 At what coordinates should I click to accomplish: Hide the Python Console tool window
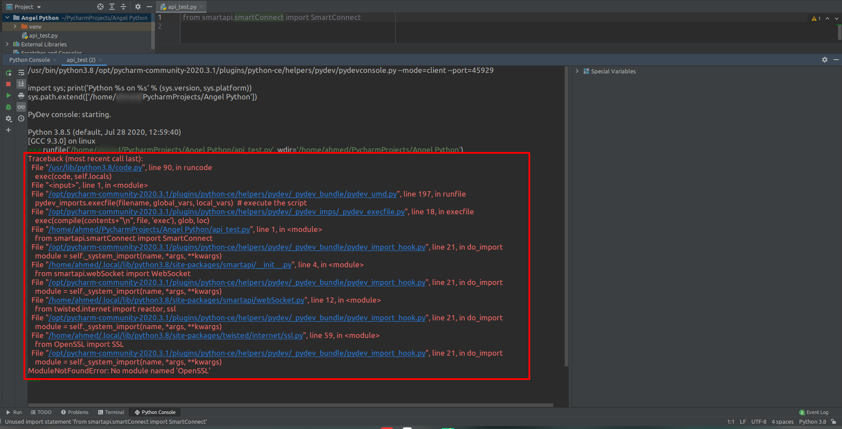point(836,60)
